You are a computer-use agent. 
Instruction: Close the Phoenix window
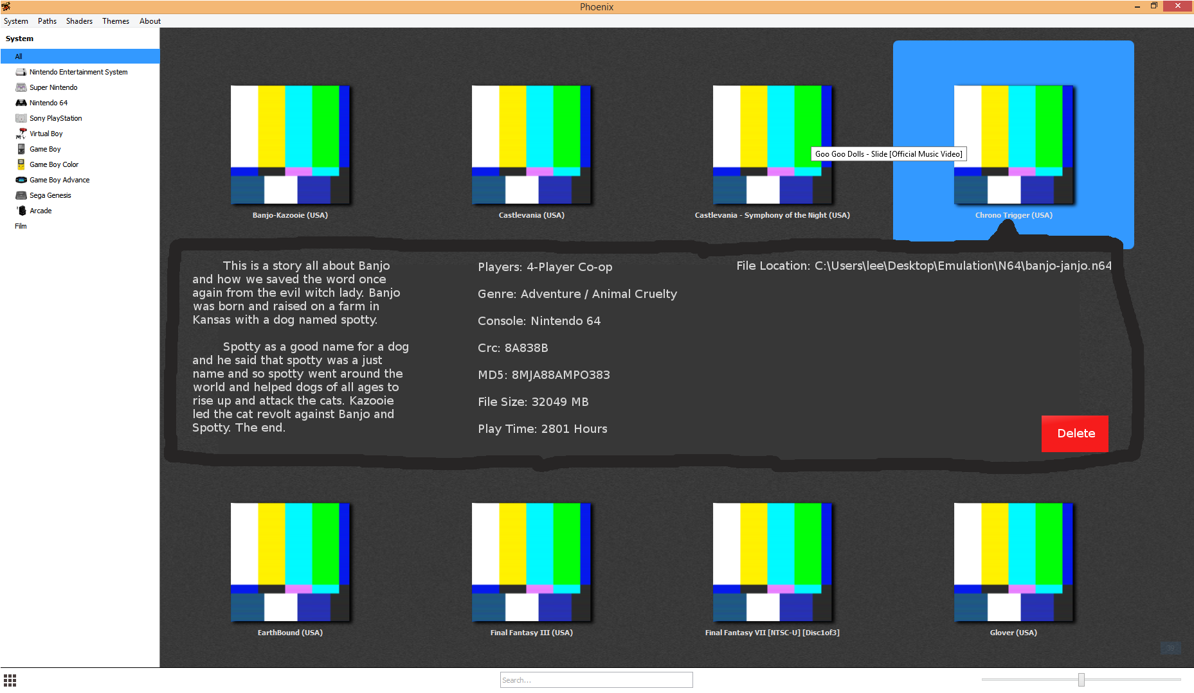[x=1178, y=6]
